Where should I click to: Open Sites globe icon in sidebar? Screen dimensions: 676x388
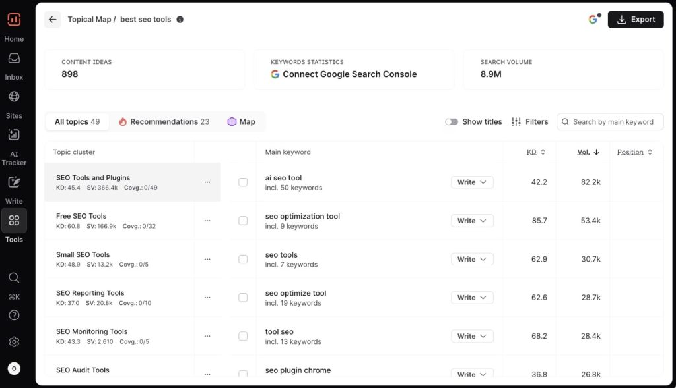14,96
